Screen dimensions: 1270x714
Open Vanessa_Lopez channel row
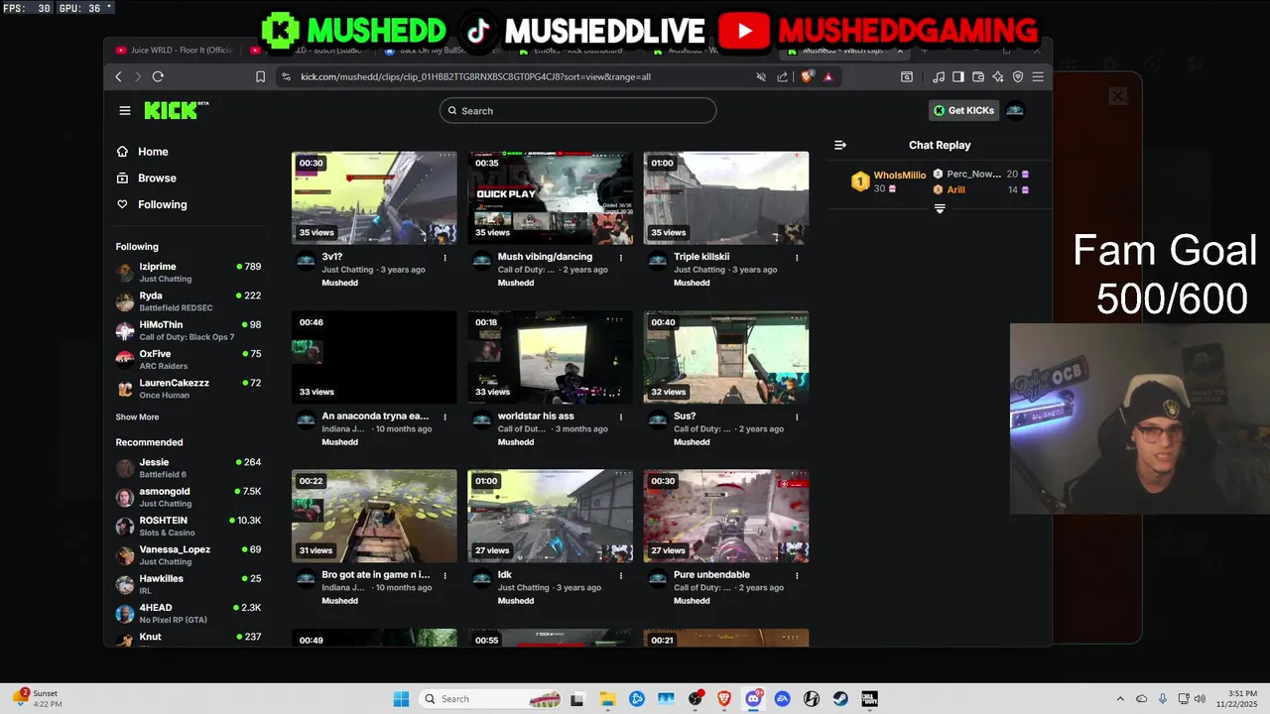[189, 554]
